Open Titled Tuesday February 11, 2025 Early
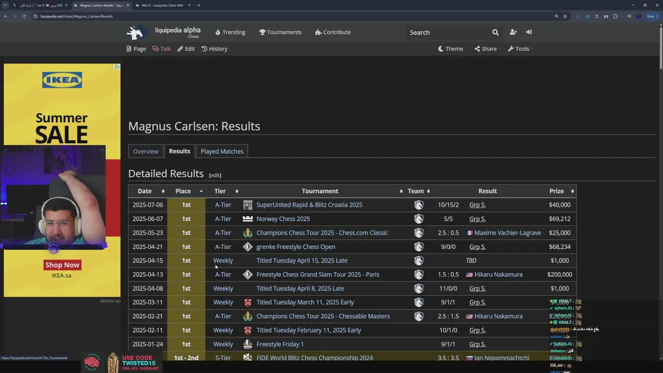Screen dimensions: 663x373 click(x=309, y=330)
